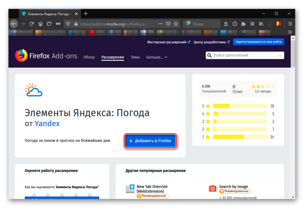Image resolution: width=304 pixels, height=215 pixels.
Task: Click the screenshot capture toolbar icon
Action: (x=49, y=24)
